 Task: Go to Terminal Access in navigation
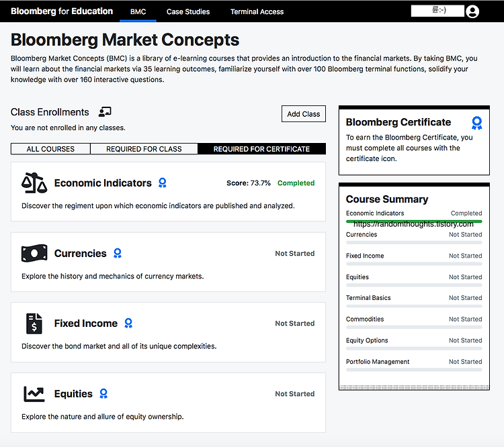pos(257,12)
